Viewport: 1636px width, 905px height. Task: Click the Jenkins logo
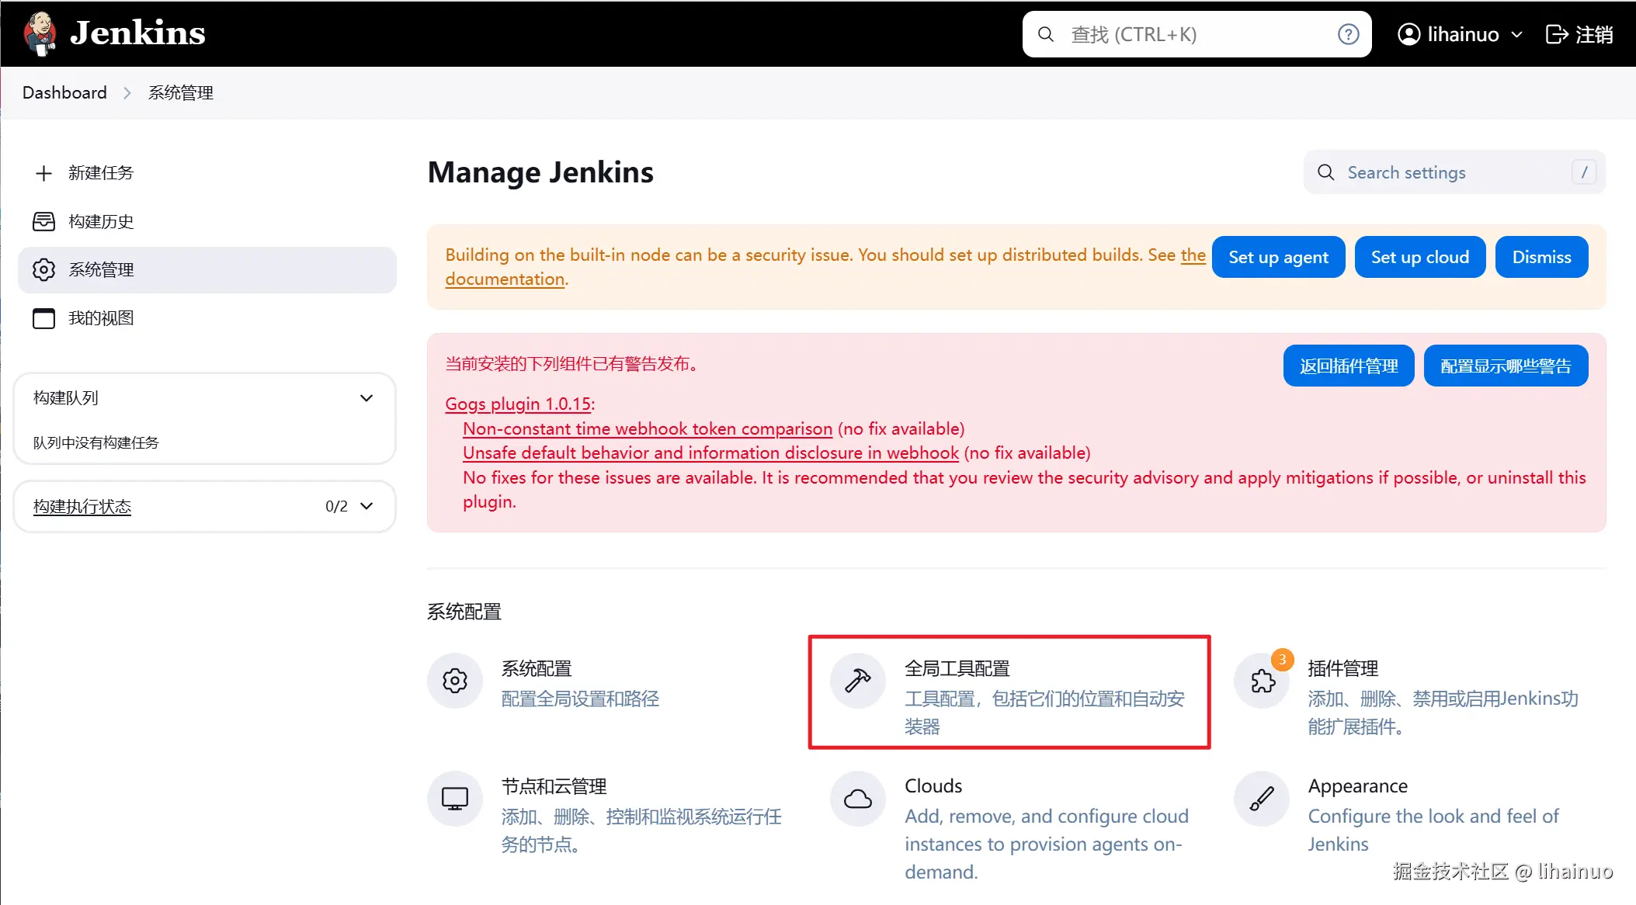pos(40,33)
